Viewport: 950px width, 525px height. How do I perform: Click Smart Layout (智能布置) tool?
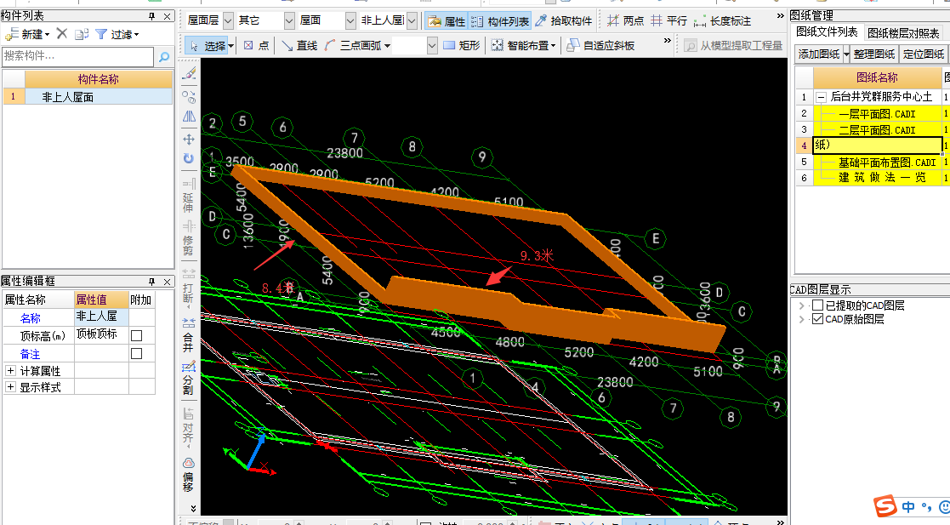click(523, 45)
